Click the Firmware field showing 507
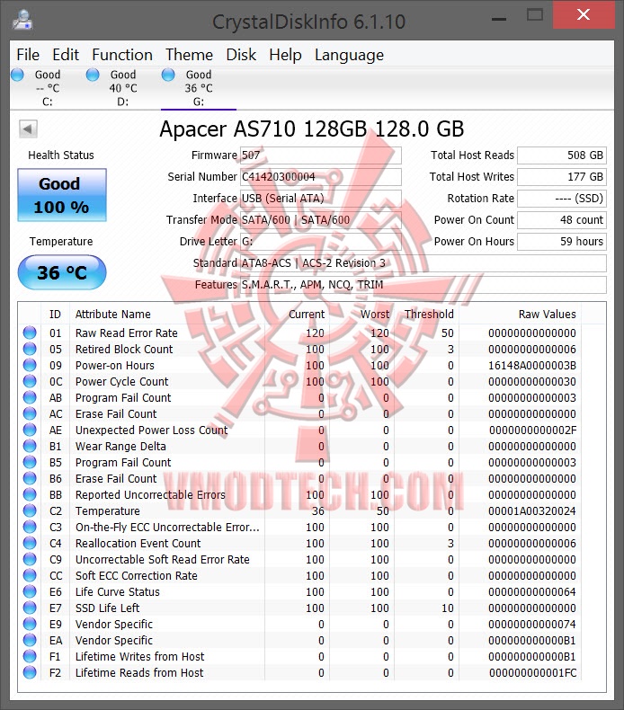Image resolution: width=624 pixels, height=710 pixels. pyautogui.click(x=321, y=155)
